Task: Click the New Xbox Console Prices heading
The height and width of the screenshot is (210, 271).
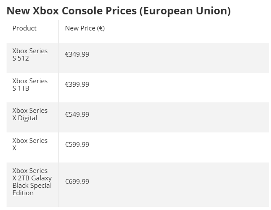Action: click(119, 11)
